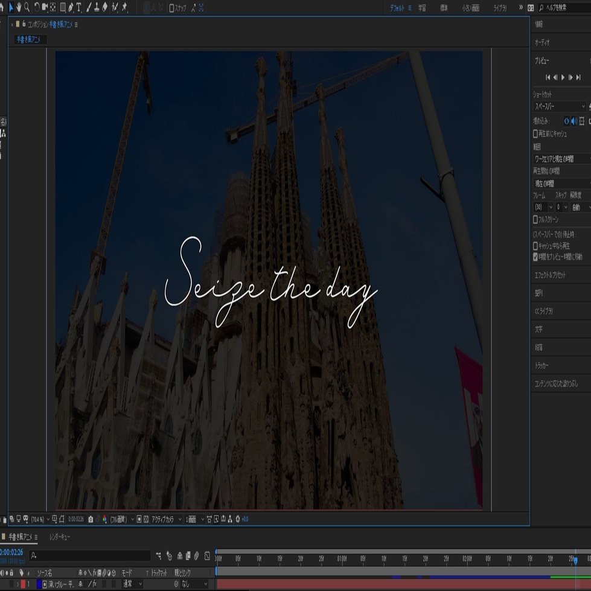The height and width of the screenshot is (591, 591).
Task: Click the blue layer color swatch of layer 1
Action: [39, 584]
